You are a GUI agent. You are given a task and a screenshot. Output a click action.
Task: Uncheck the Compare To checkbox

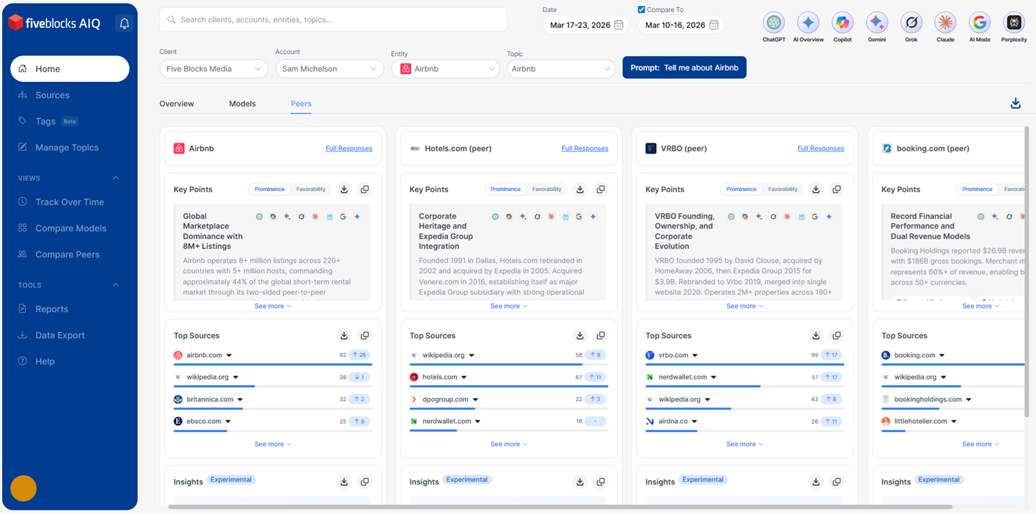[x=641, y=10]
